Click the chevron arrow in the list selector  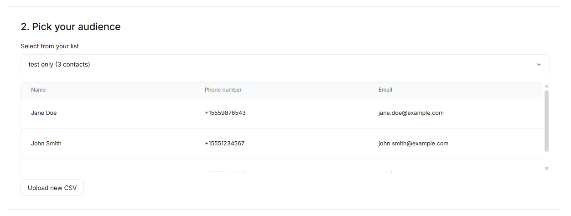[539, 65]
